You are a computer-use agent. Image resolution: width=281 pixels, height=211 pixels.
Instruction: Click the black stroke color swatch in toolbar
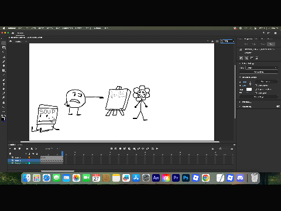pyautogui.click(x=3, y=119)
